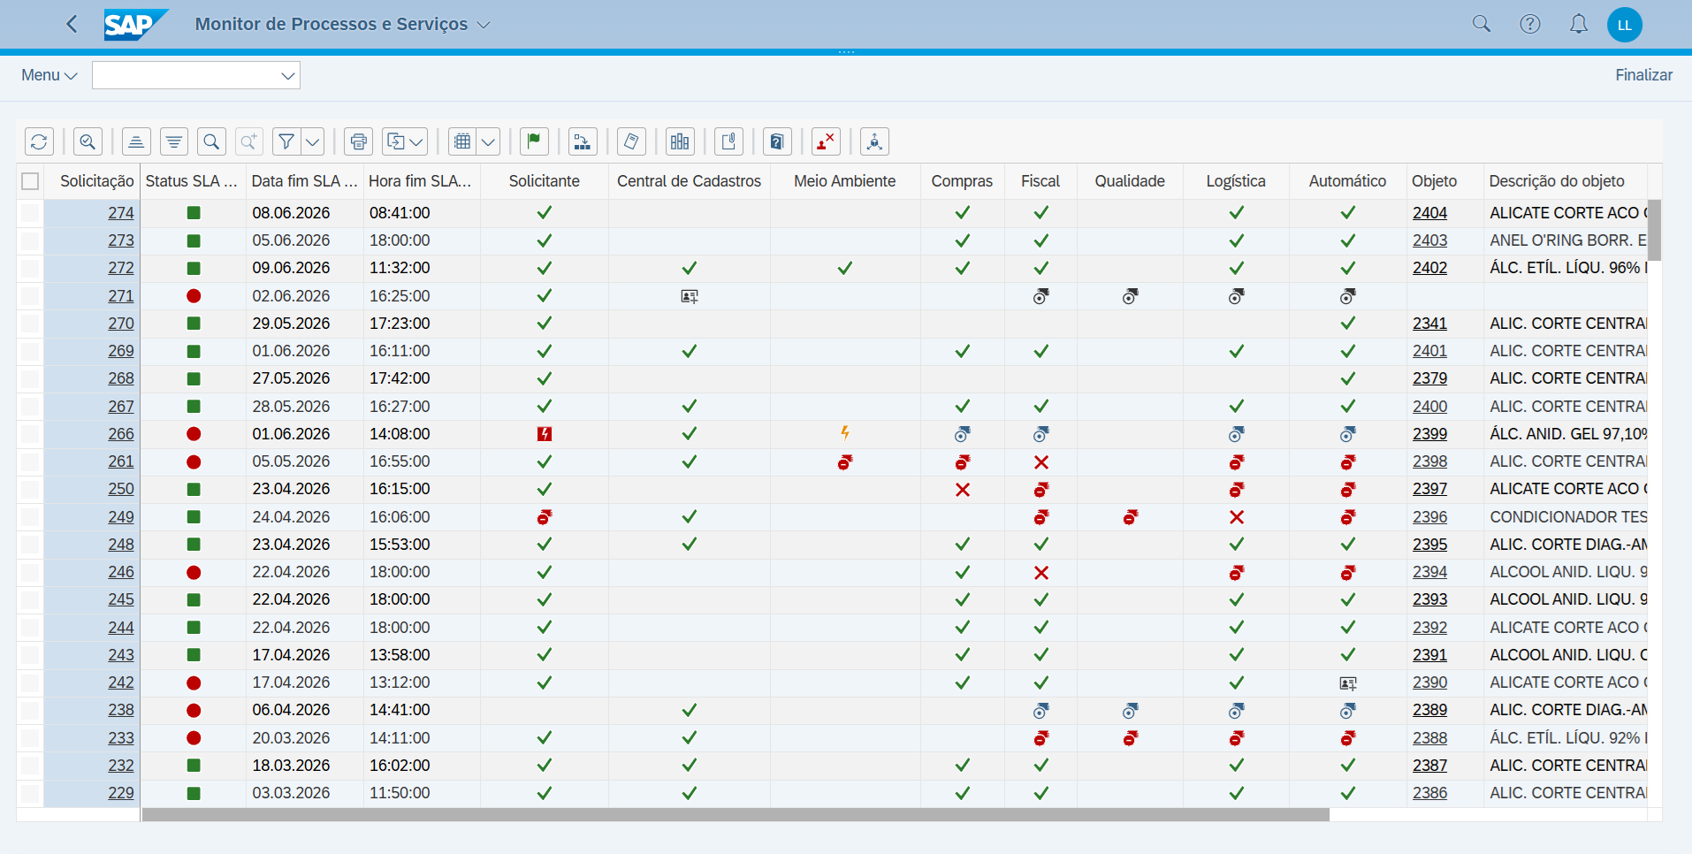Click the Central de Cadastros column header
This screenshot has width=1692, height=854.
[x=689, y=181]
